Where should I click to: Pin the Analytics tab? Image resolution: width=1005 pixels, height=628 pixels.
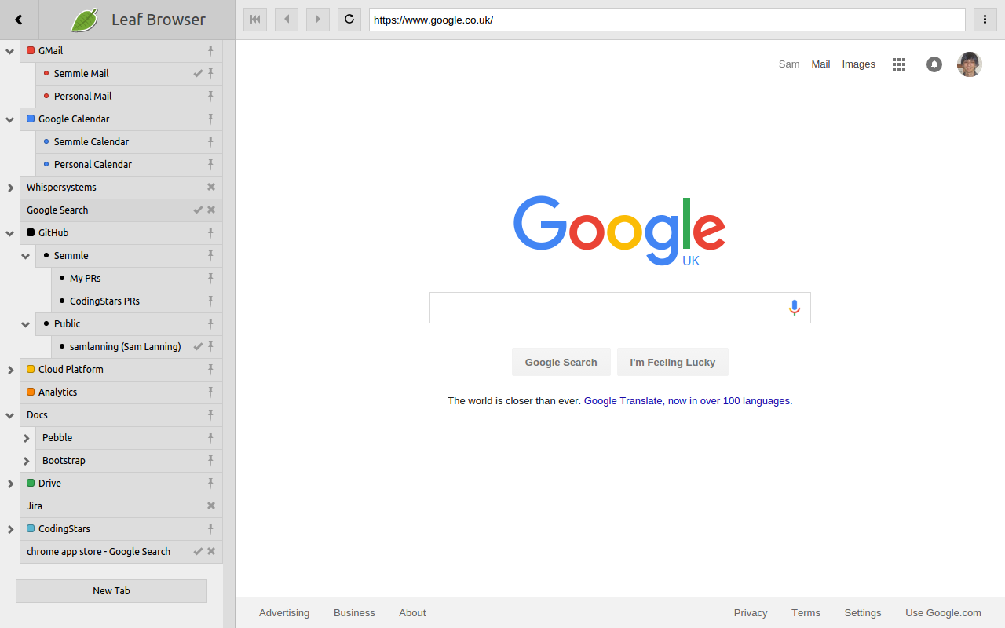click(210, 392)
